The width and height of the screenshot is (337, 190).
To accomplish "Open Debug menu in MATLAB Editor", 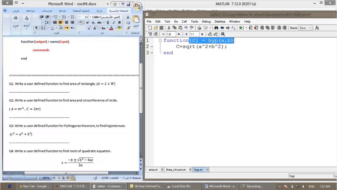I will pos(206,21).
